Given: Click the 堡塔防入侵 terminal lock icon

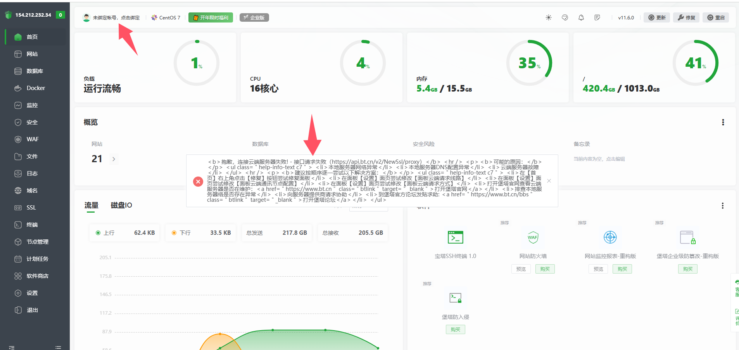Looking at the screenshot, I should pyautogui.click(x=455, y=298).
